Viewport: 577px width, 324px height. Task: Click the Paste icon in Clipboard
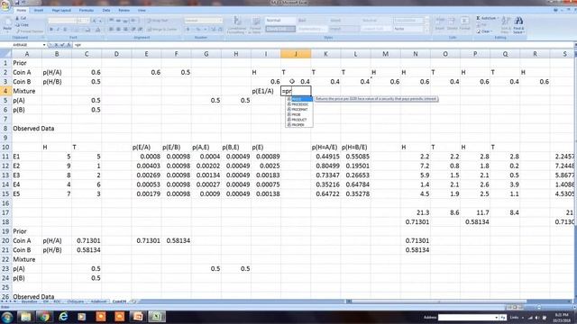pyautogui.click(x=7, y=24)
